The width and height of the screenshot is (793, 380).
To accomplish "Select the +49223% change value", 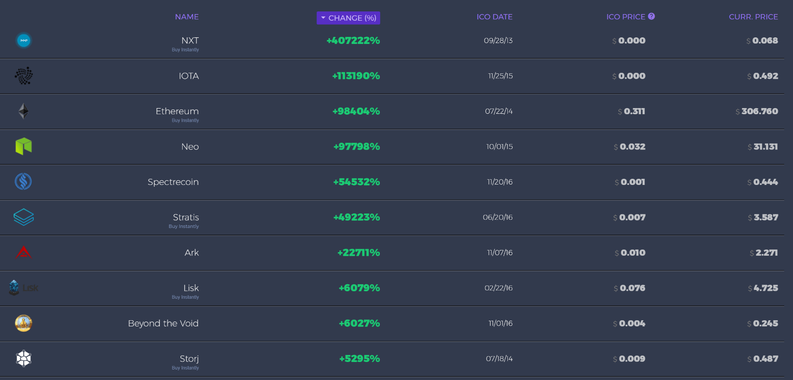I will click(357, 217).
